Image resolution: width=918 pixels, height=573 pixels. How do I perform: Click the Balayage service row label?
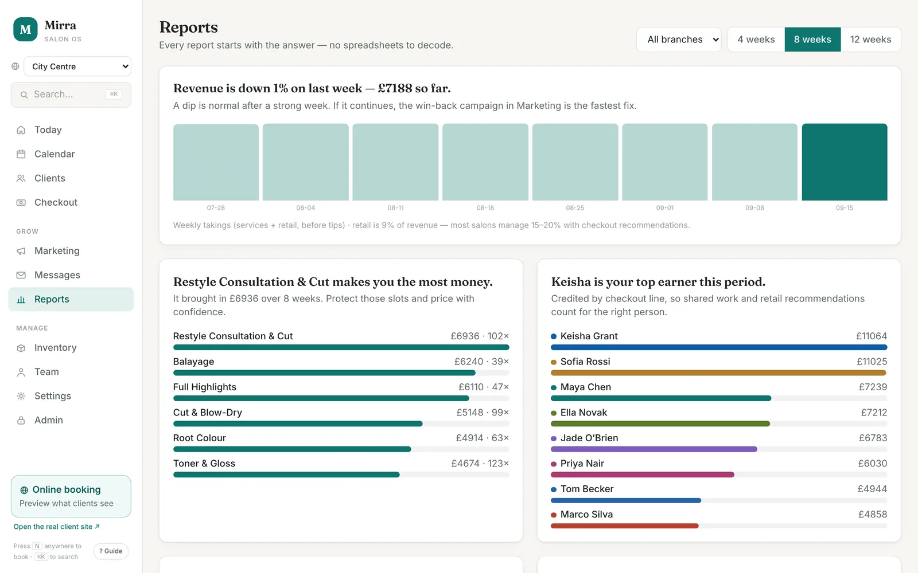193,362
